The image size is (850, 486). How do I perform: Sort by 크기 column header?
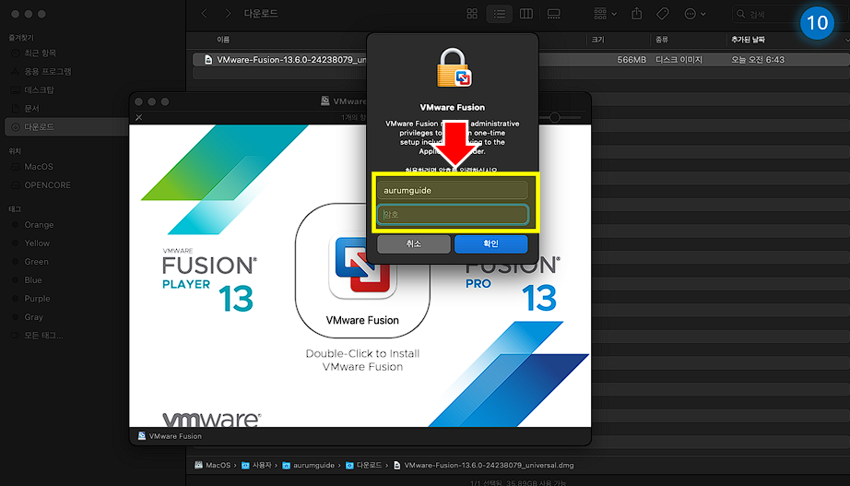coord(598,40)
